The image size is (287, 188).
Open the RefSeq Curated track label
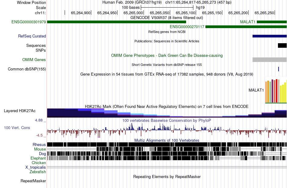pos(32,36)
